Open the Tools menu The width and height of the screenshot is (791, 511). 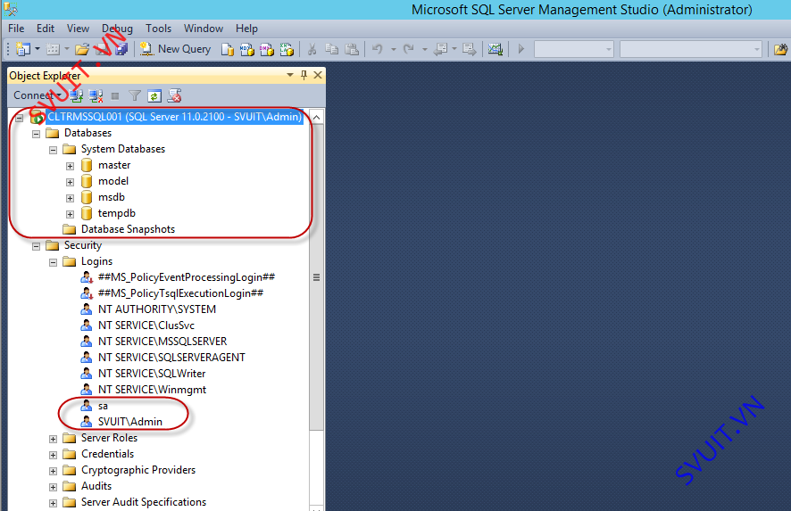(x=158, y=29)
